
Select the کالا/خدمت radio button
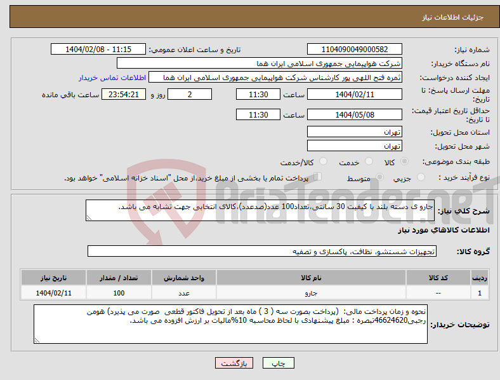(324, 161)
